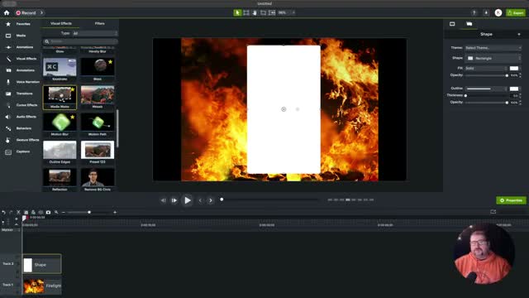
Task: Redo using the timeline redo arrow
Action: coord(11,212)
